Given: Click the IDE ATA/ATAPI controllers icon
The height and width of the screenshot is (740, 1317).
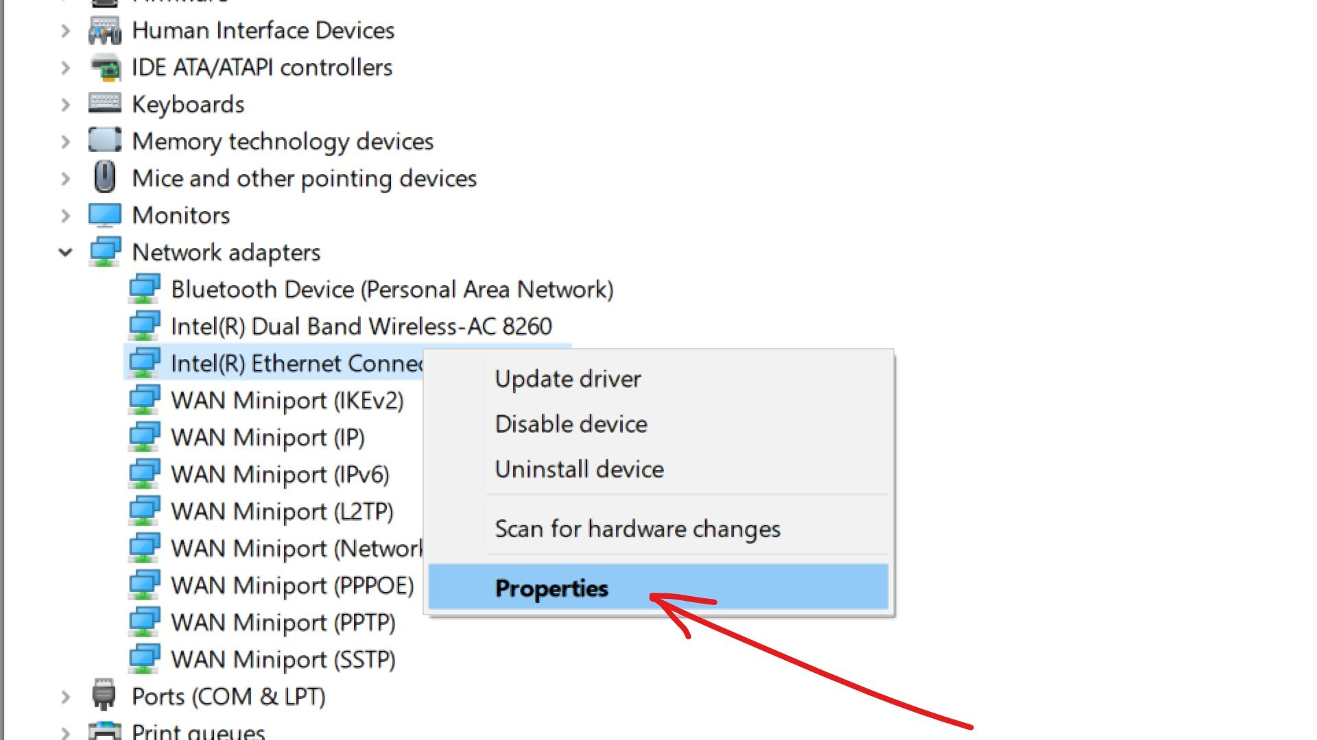Looking at the screenshot, I should pos(105,68).
